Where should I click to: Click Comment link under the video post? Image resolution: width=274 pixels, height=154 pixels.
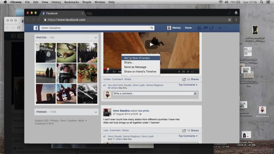[x=117, y=79]
